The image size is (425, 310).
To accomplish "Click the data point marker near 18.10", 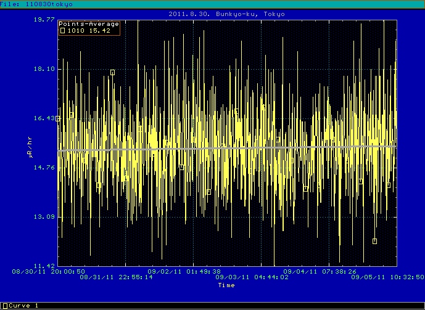I will coord(112,72).
